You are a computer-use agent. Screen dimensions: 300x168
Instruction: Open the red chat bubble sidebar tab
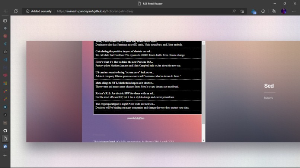(5, 76)
